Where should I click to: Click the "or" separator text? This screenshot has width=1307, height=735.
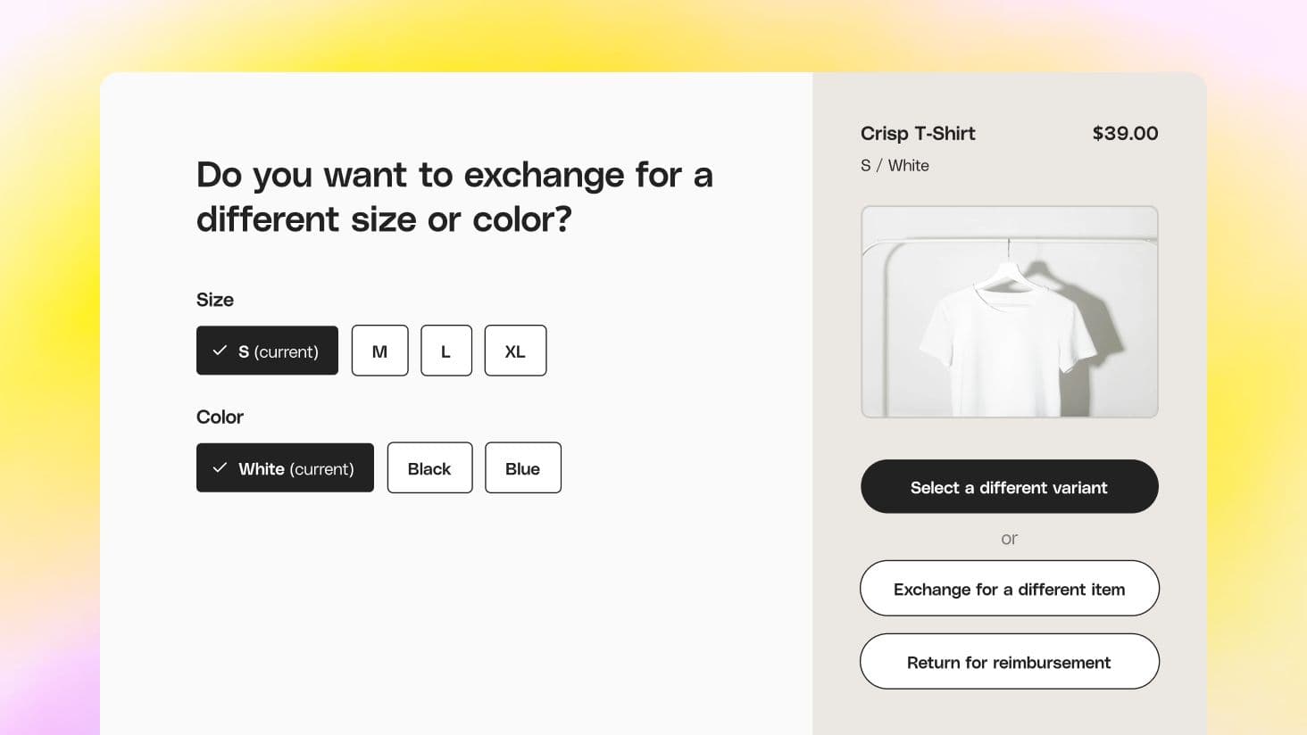(1009, 539)
